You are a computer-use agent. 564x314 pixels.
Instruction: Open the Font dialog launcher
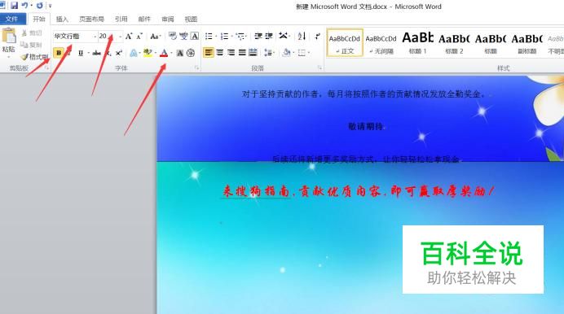(x=196, y=68)
